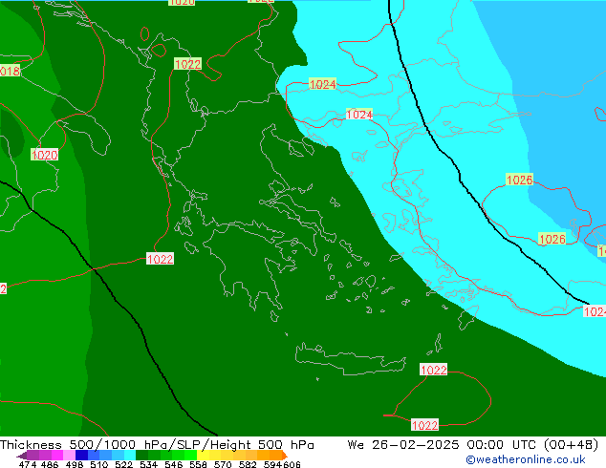Click the legend value 474
The image size is (606, 468).
28,464
